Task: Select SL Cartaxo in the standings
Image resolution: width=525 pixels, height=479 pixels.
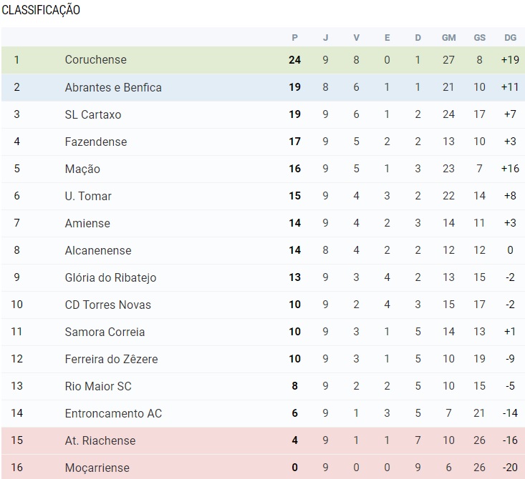Action: point(93,114)
